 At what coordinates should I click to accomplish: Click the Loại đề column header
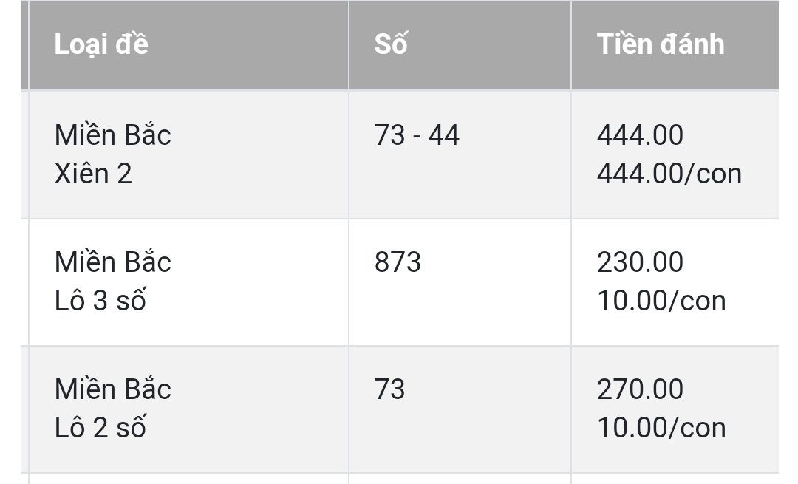[x=189, y=45]
